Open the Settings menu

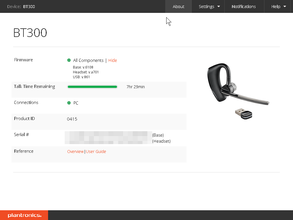208,7
